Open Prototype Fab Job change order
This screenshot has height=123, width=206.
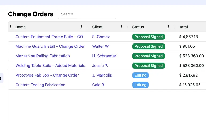(47, 75)
